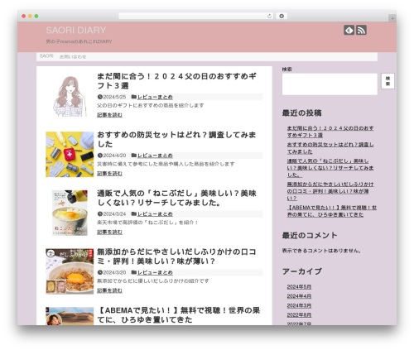
Task: Open the 2024年4月 archive
Action: 299,296
